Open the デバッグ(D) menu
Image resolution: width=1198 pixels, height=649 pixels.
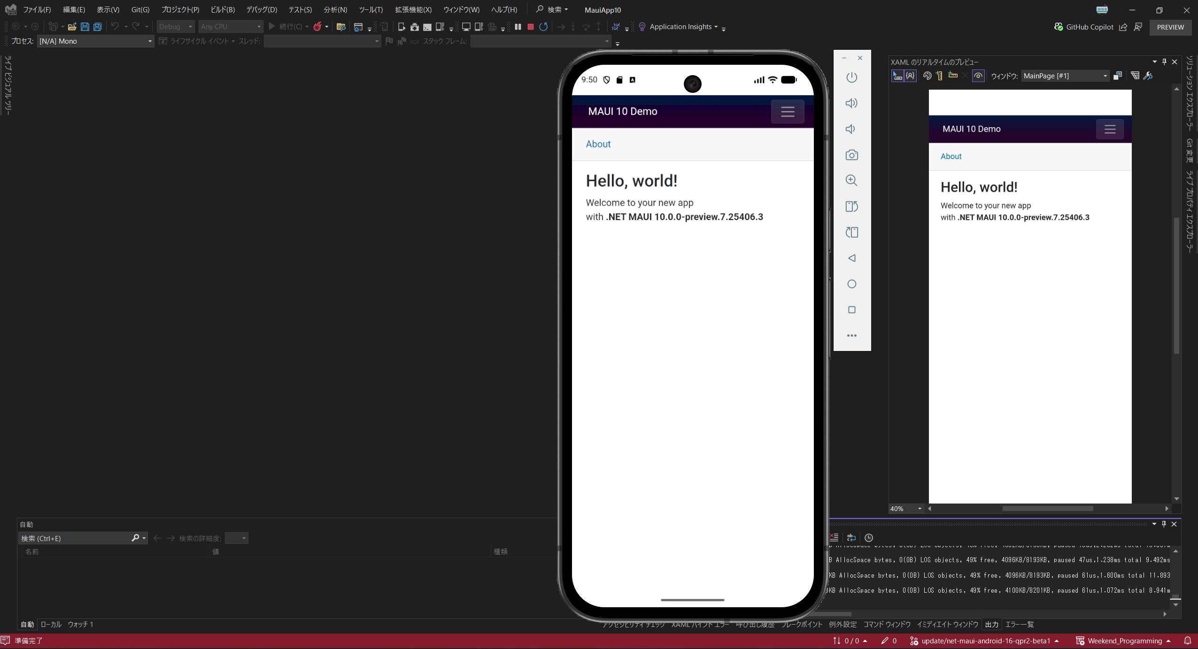pyautogui.click(x=262, y=10)
